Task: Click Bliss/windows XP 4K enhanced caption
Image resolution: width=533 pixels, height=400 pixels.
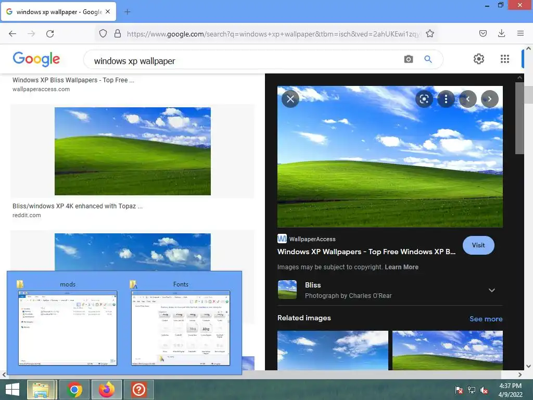Action: click(x=78, y=206)
